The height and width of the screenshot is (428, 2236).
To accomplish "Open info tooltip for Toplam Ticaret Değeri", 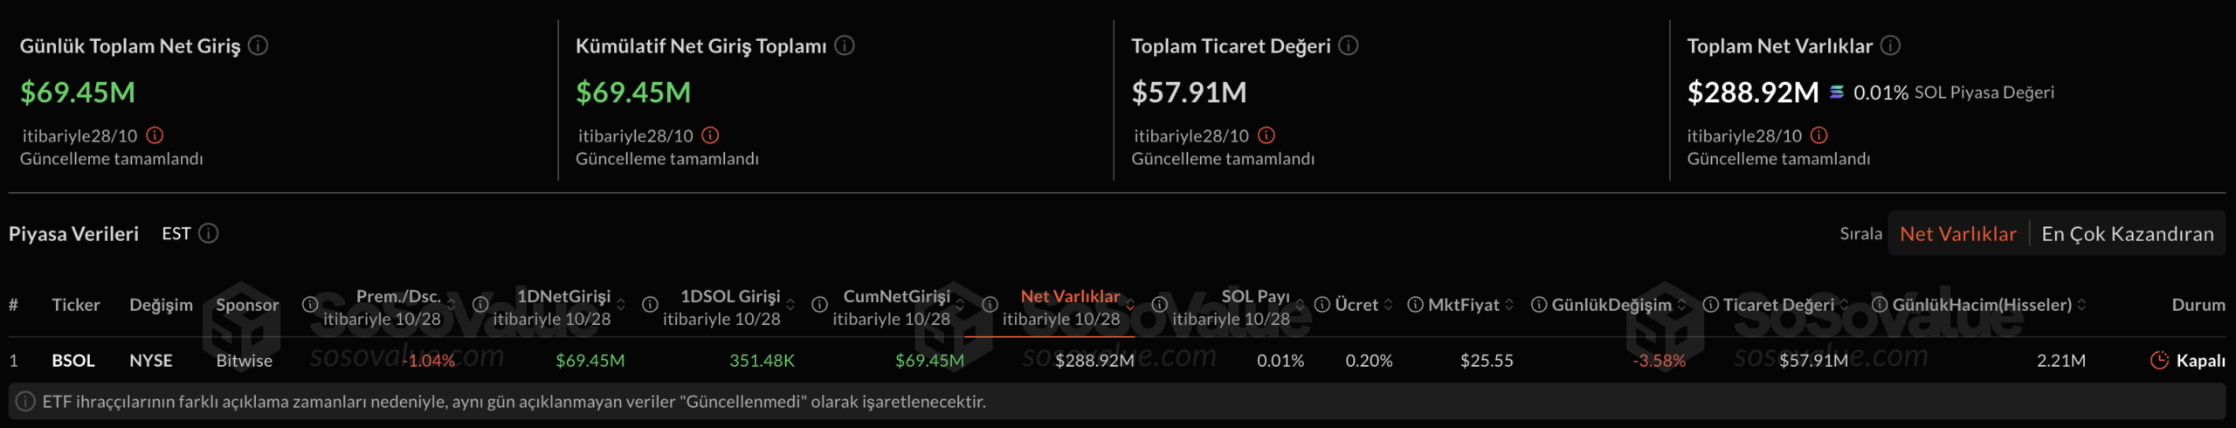I will coord(1349,45).
